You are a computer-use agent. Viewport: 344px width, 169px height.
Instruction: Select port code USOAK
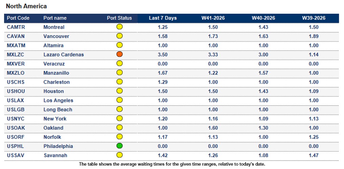click(x=16, y=128)
